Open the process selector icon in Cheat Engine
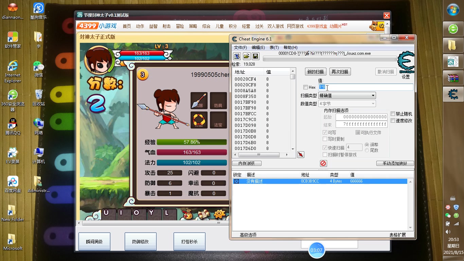Viewport: 464px width, 261px height. [237, 56]
